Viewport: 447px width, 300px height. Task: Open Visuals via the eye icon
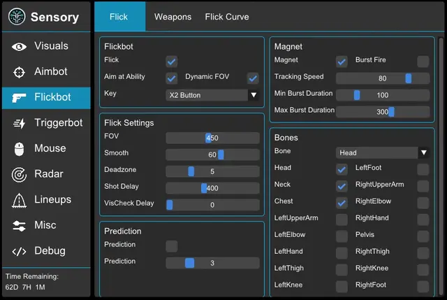[x=20, y=47]
